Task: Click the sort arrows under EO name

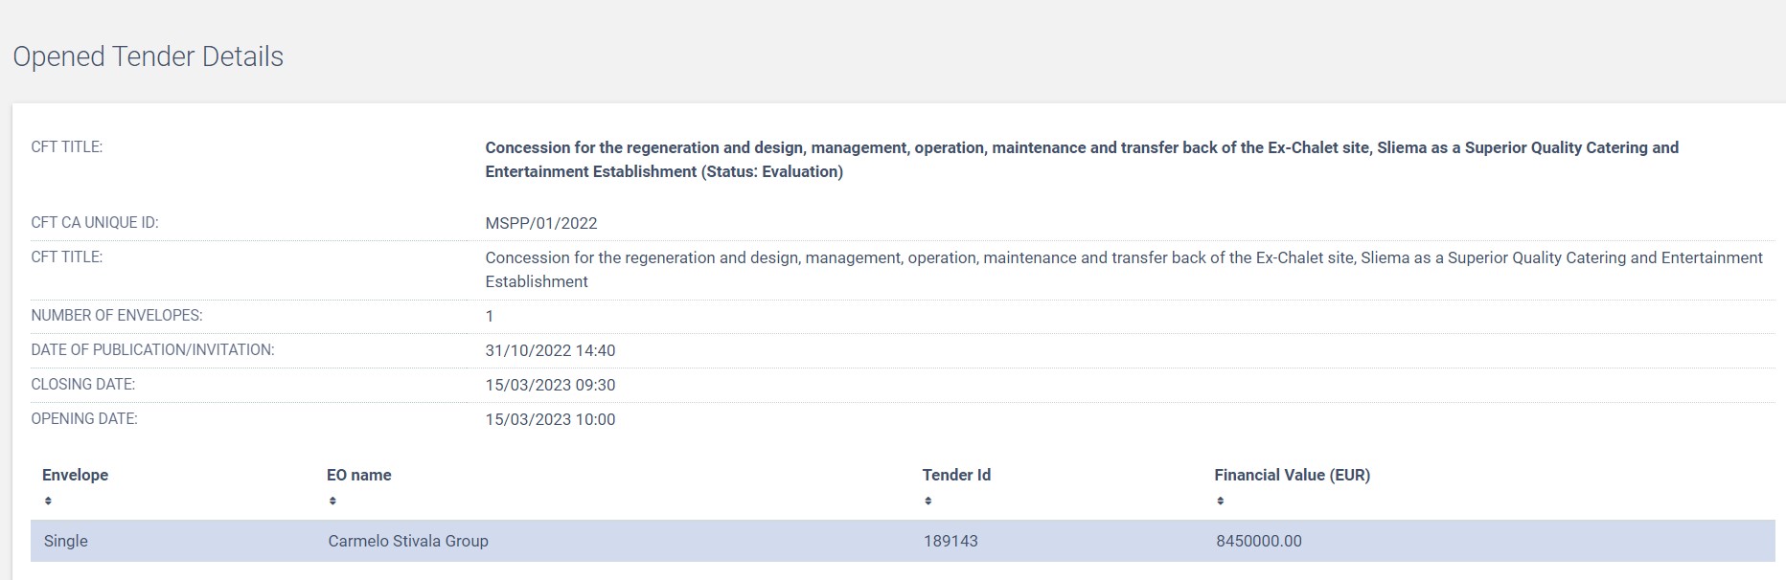Action: click(332, 501)
